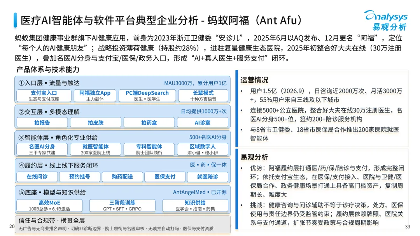Screen dimensions: 420x236
Task: Click the 运营情况 heading
Action: 254,80
